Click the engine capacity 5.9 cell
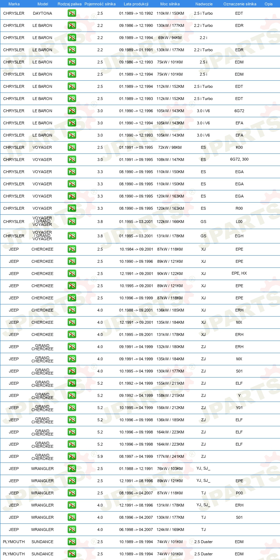 pyautogui.click(x=100, y=457)
